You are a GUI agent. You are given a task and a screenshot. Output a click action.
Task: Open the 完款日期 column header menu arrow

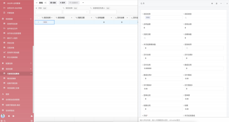pos(92,18)
